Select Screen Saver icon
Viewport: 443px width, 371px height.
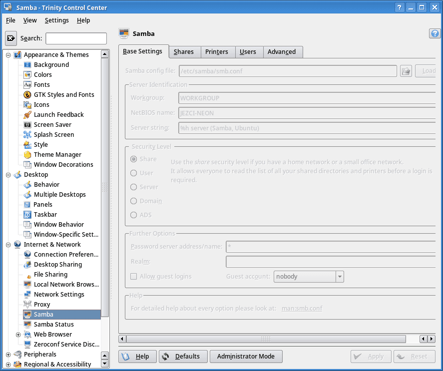tap(27, 125)
